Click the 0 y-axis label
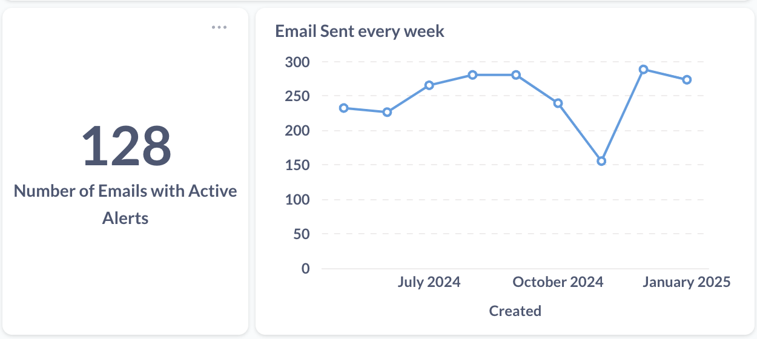This screenshot has width=757, height=339. point(305,268)
